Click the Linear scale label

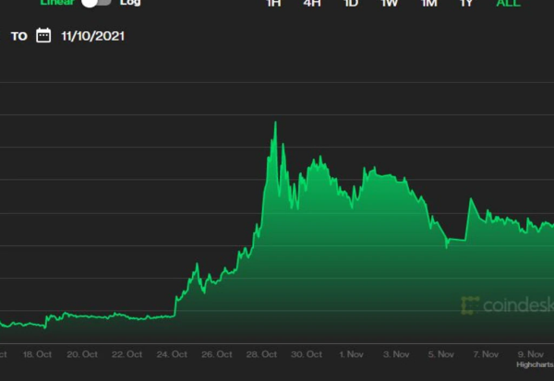57,3
